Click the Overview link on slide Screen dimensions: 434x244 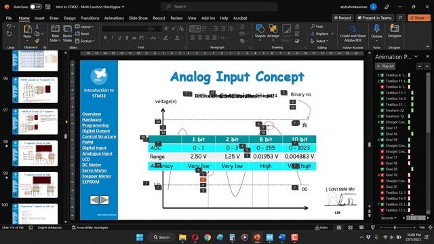click(x=92, y=114)
